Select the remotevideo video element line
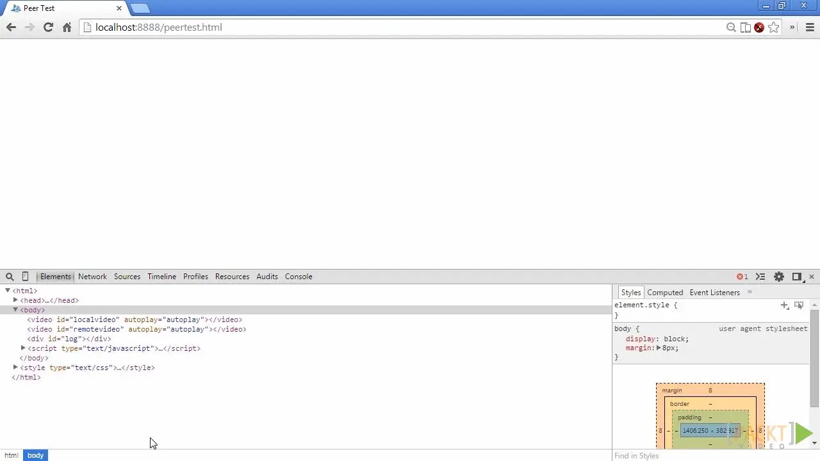Viewport: 820px width, 461px height. [x=136, y=329]
